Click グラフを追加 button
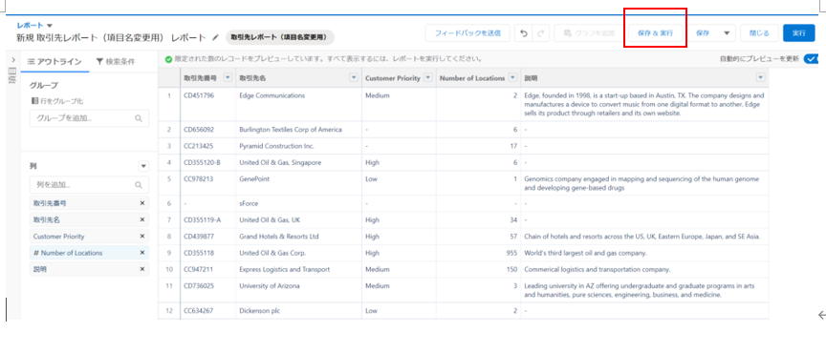Viewport: 826px width, 353px height. click(589, 32)
